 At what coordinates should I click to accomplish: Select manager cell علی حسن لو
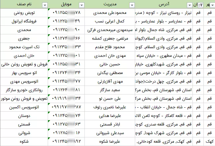coord(110,99)
